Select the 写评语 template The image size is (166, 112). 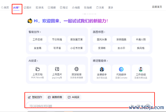(57, 48)
